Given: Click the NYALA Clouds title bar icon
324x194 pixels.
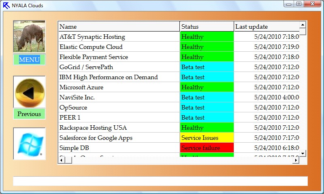Looking at the screenshot, I should 6,5.
